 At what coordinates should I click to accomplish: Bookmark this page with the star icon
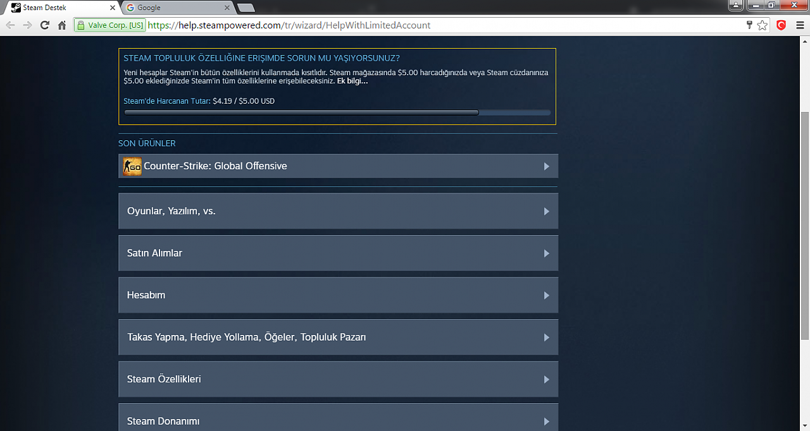(763, 25)
